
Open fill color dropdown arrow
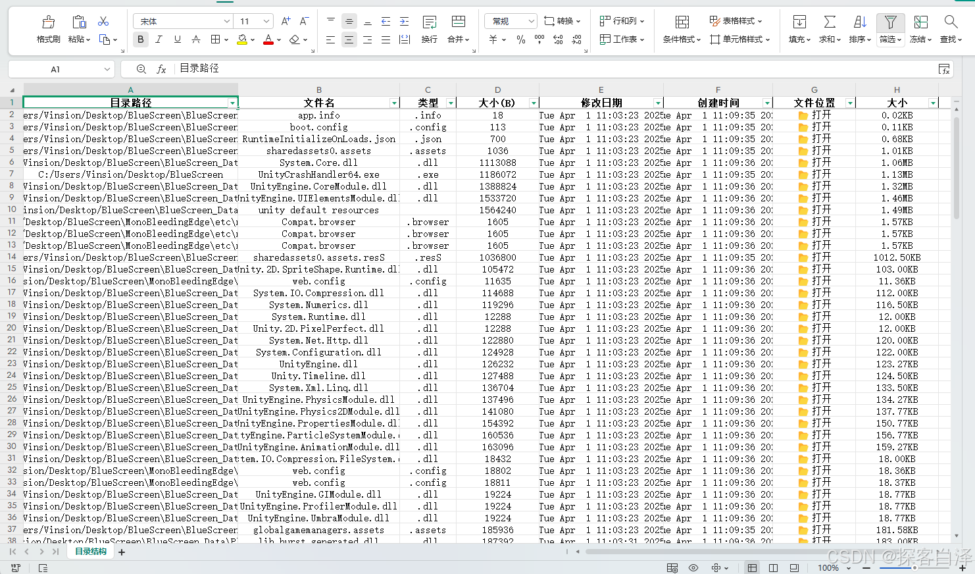pos(253,40)
